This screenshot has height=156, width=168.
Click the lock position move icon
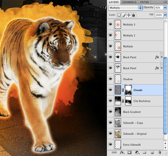[129, 15]
